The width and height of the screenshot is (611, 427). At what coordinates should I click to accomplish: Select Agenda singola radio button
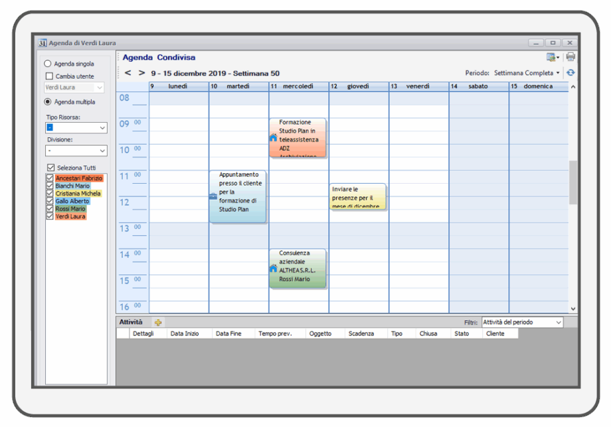[48, 64]
